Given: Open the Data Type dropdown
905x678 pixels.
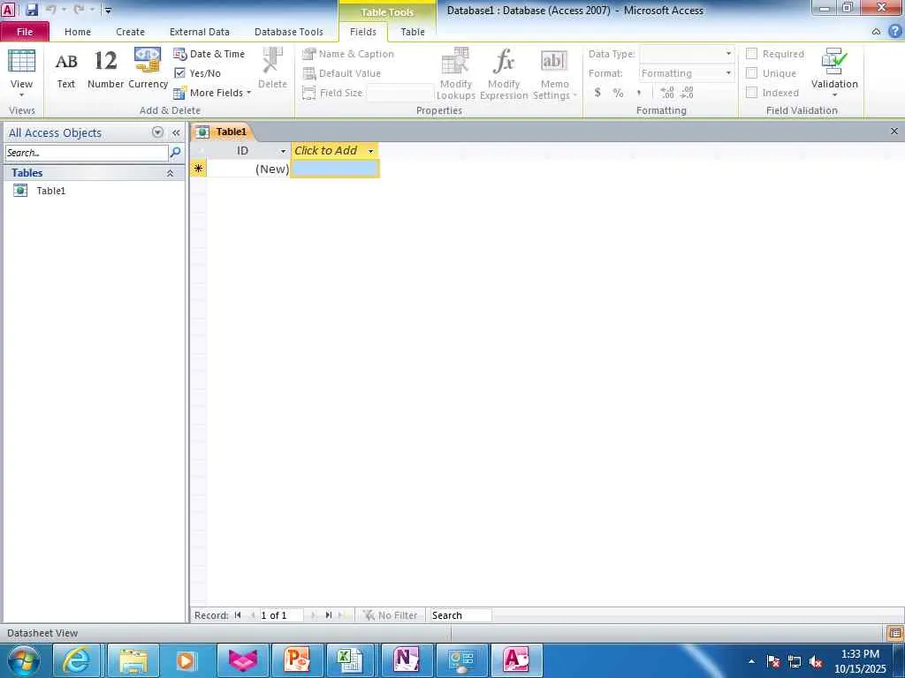Looking at the screenshot, I should pos(728,54).
